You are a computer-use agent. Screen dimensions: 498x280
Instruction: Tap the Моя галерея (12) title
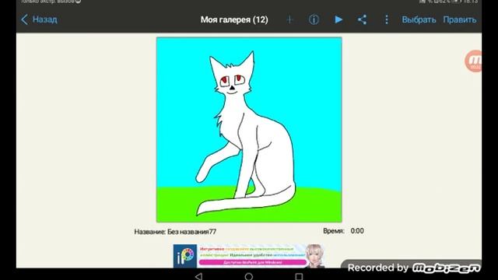[234, 19]
